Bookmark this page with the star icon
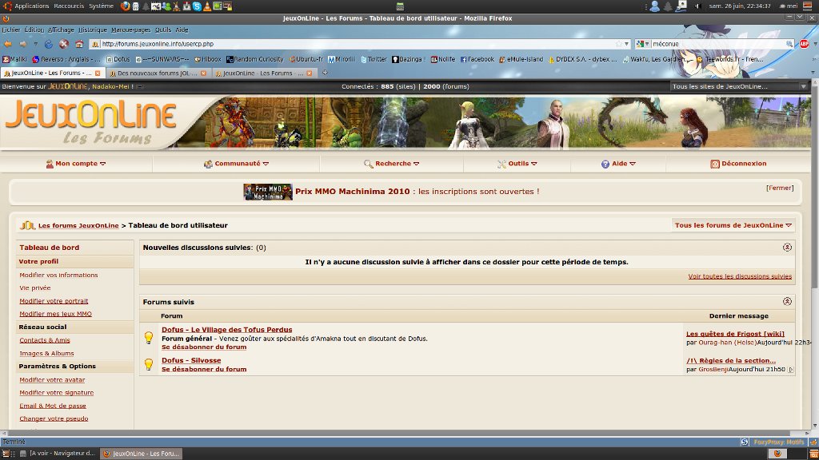The height and width of the screenshot is (460, 819). (x=619, y=44)
